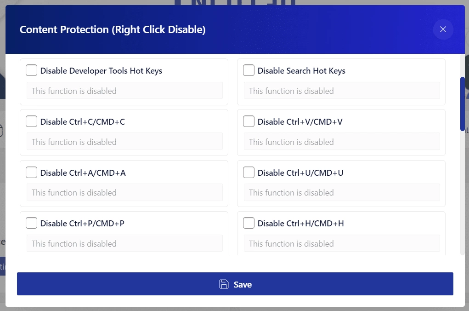The width and height of the screenshot is (469, 311).
Task: Select the input under Disable Ctrl+U
Action: (x=341, y=192)
